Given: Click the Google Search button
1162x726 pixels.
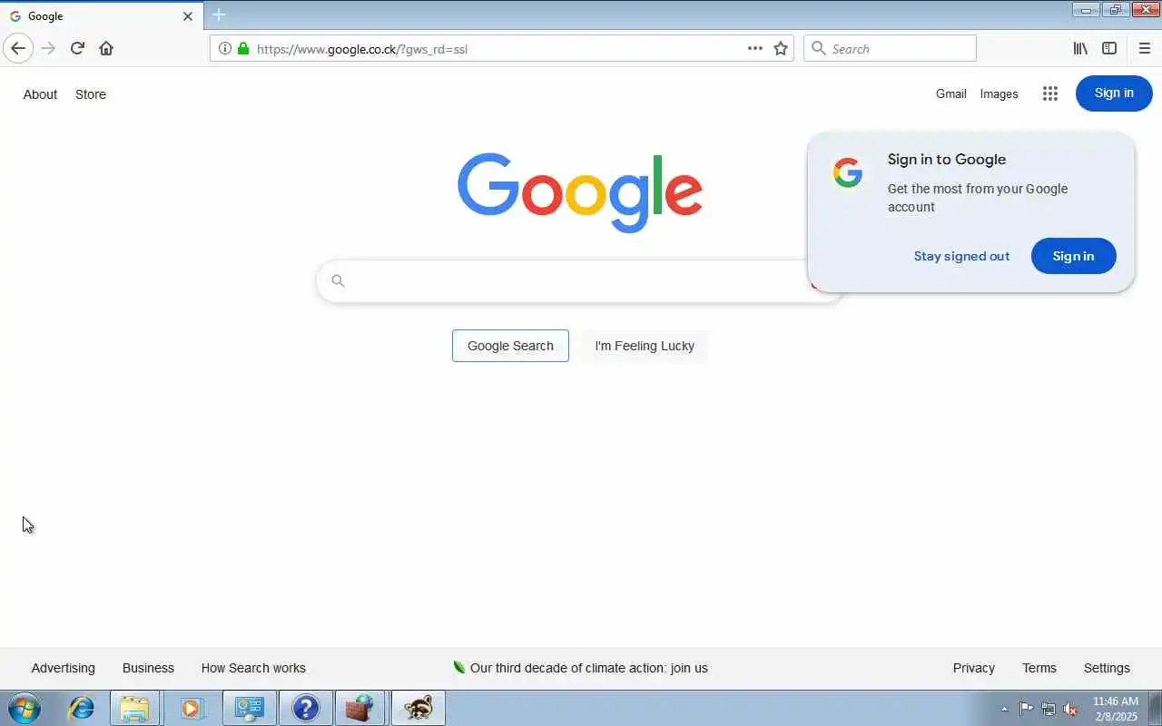Looking at the screenshot, I should point(510,346).
